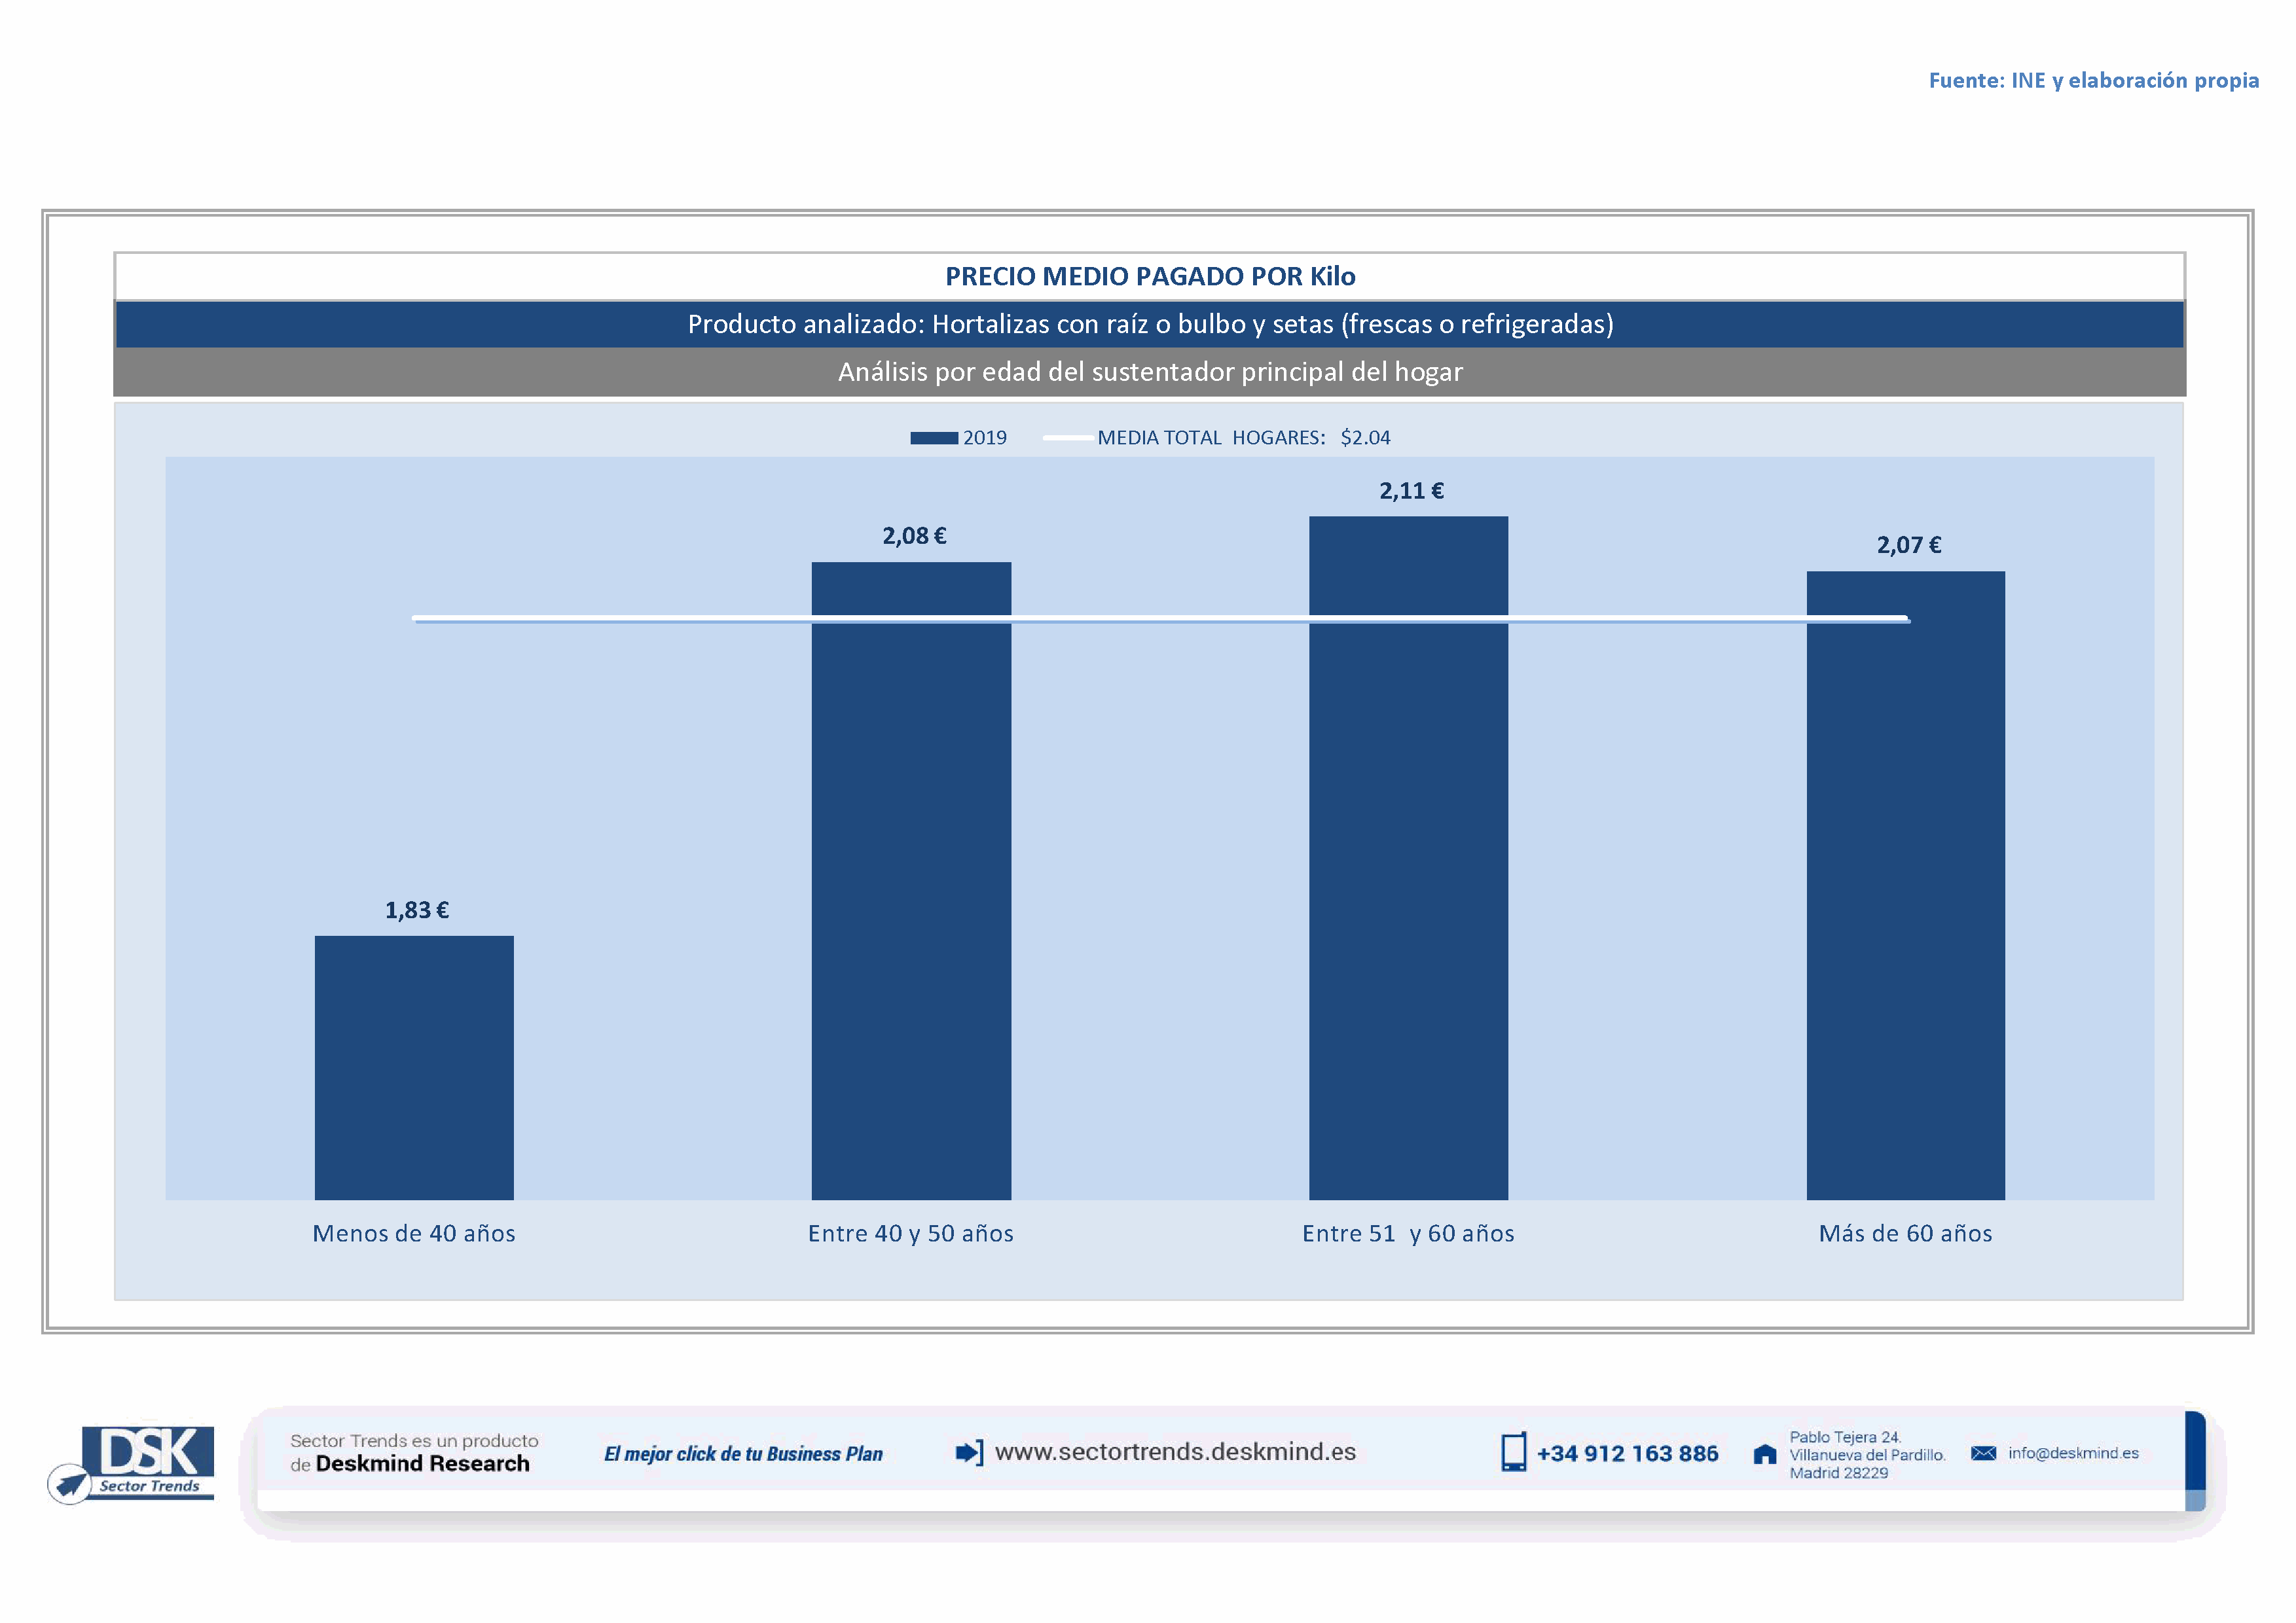Click the 2019 dark blue legend swatch
The height and width of the screenshot is (1623, 2296).
click(933, 438)
